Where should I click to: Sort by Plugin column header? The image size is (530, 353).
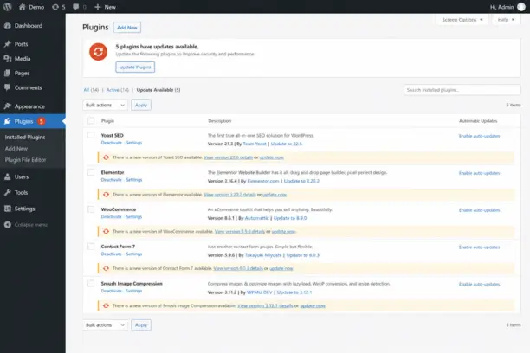tap(108, 120)
